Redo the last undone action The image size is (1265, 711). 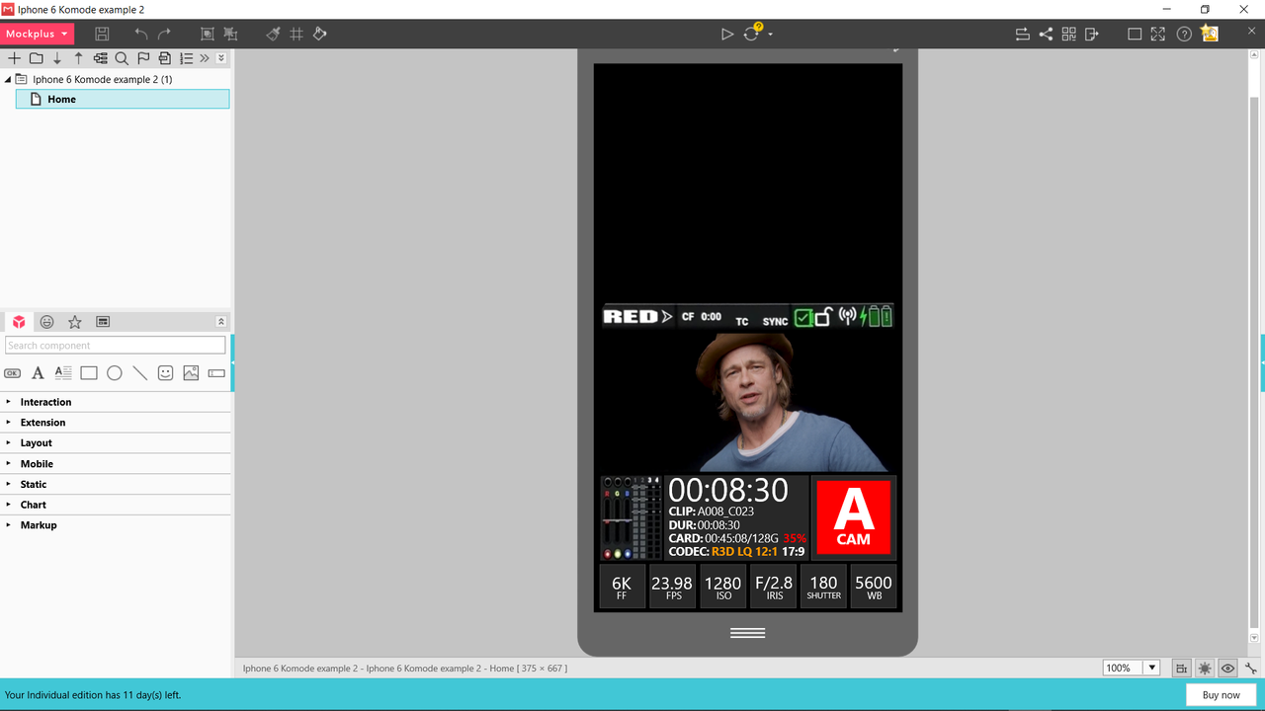tap(165, 34)
